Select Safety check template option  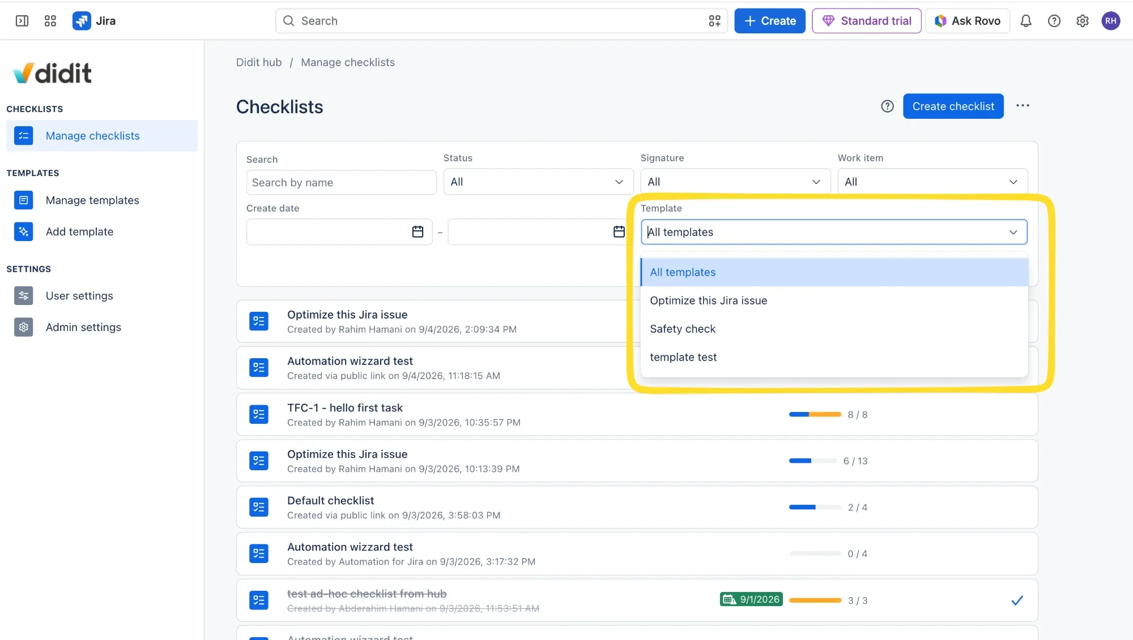(834, 329)
